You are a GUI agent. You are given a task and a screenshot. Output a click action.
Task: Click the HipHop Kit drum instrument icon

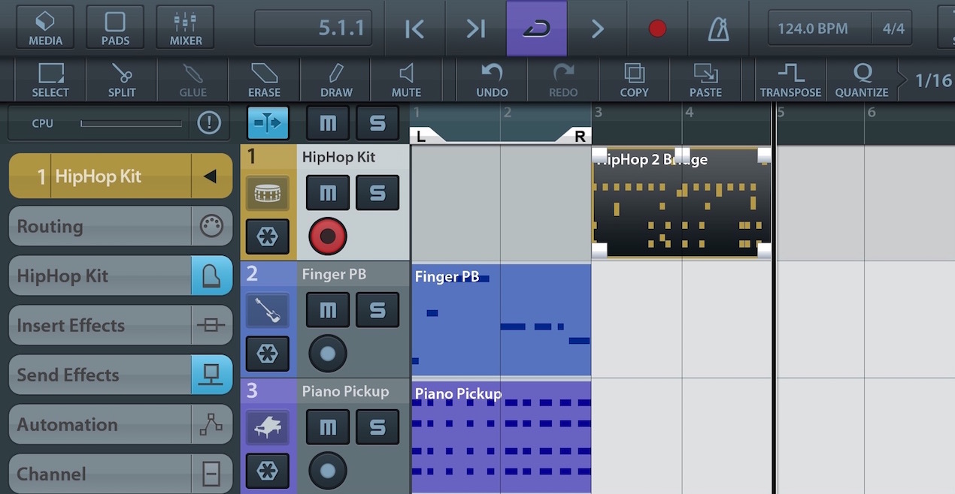tap(268, 194)
